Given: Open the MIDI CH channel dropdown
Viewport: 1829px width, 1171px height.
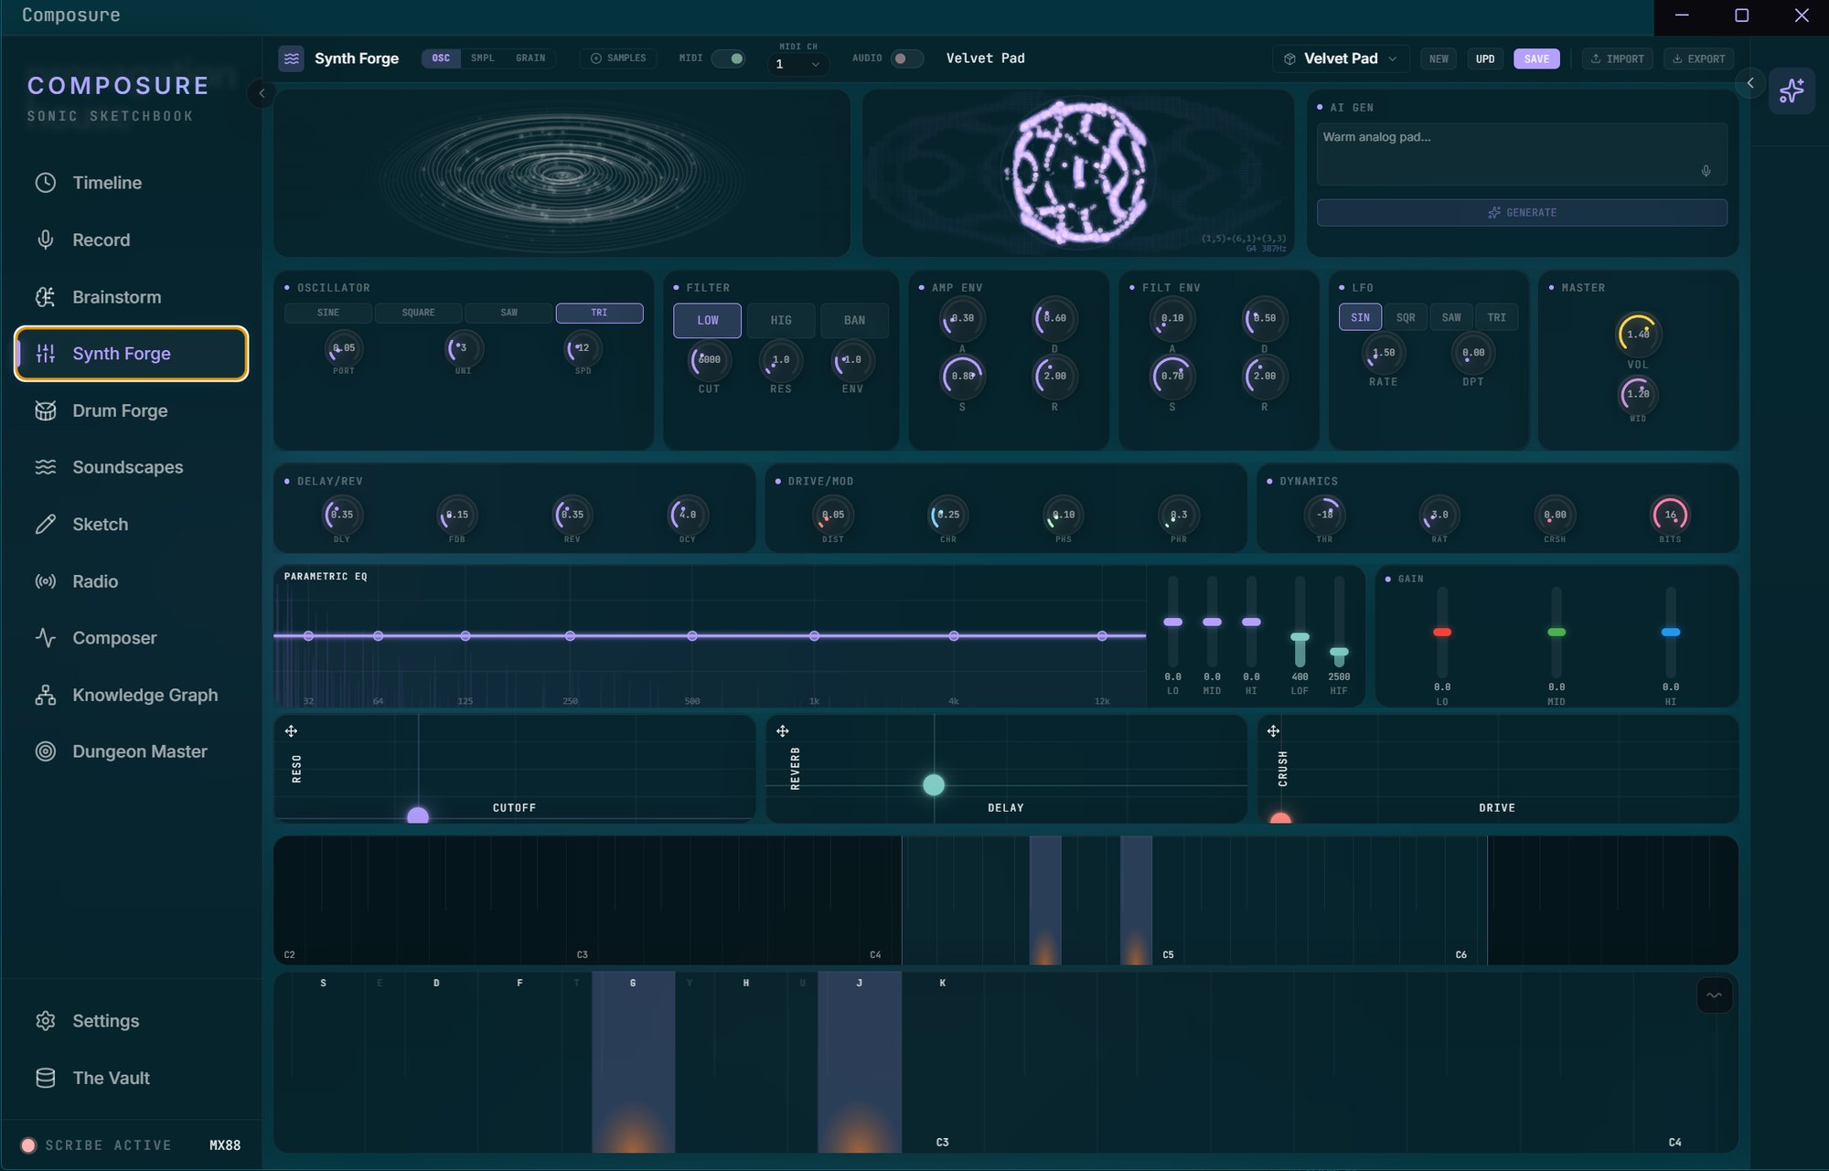Looking at the screenshot, I should (x=797, y=64).
